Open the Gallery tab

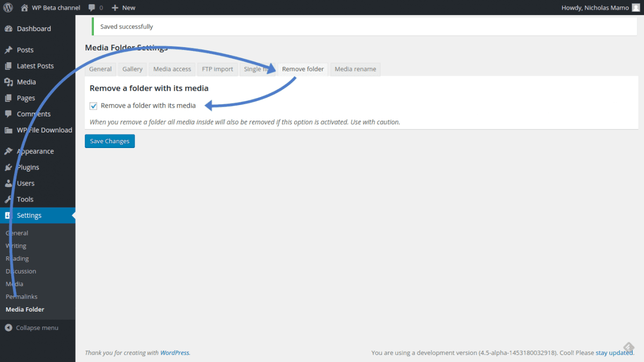(x=132, y=69)
